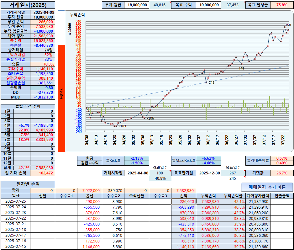Viewport: 294px width, 250px height.
Task: Select the 옵션 value 878,000
Action: tap(90, 213)
